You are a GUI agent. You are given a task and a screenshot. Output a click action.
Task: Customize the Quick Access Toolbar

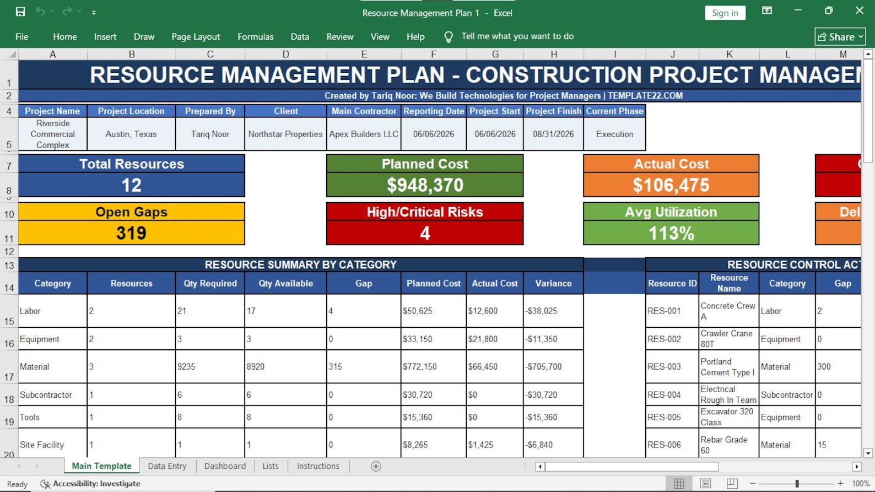click(x=94, y=12)
